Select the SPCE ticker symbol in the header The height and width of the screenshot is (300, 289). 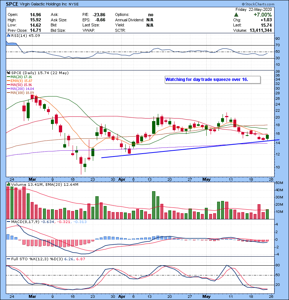click(x=12, y=4)
